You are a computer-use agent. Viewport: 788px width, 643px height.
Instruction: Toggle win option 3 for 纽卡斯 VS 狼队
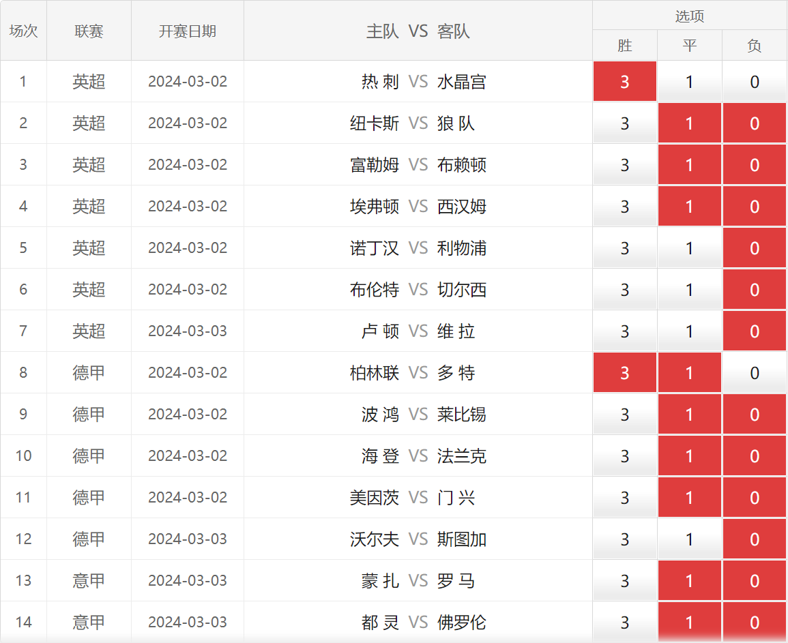coord(625,123)
